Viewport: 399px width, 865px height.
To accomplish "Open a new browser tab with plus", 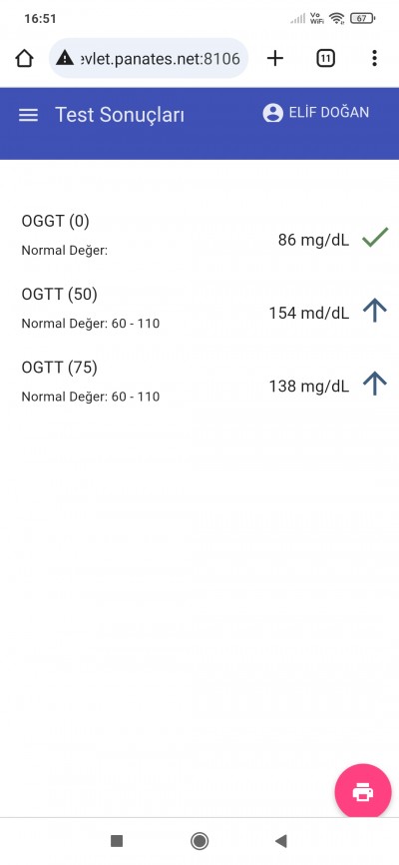I will [x=275, y=58].
